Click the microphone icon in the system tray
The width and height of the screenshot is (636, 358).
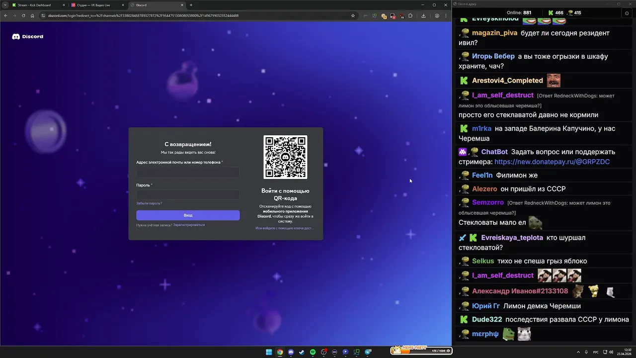(587, 352)
